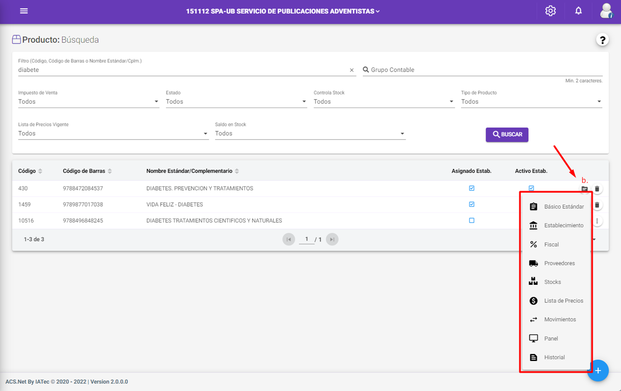Toggle Asignado Estab. checkbox for product 430

[x=472, y=188]
